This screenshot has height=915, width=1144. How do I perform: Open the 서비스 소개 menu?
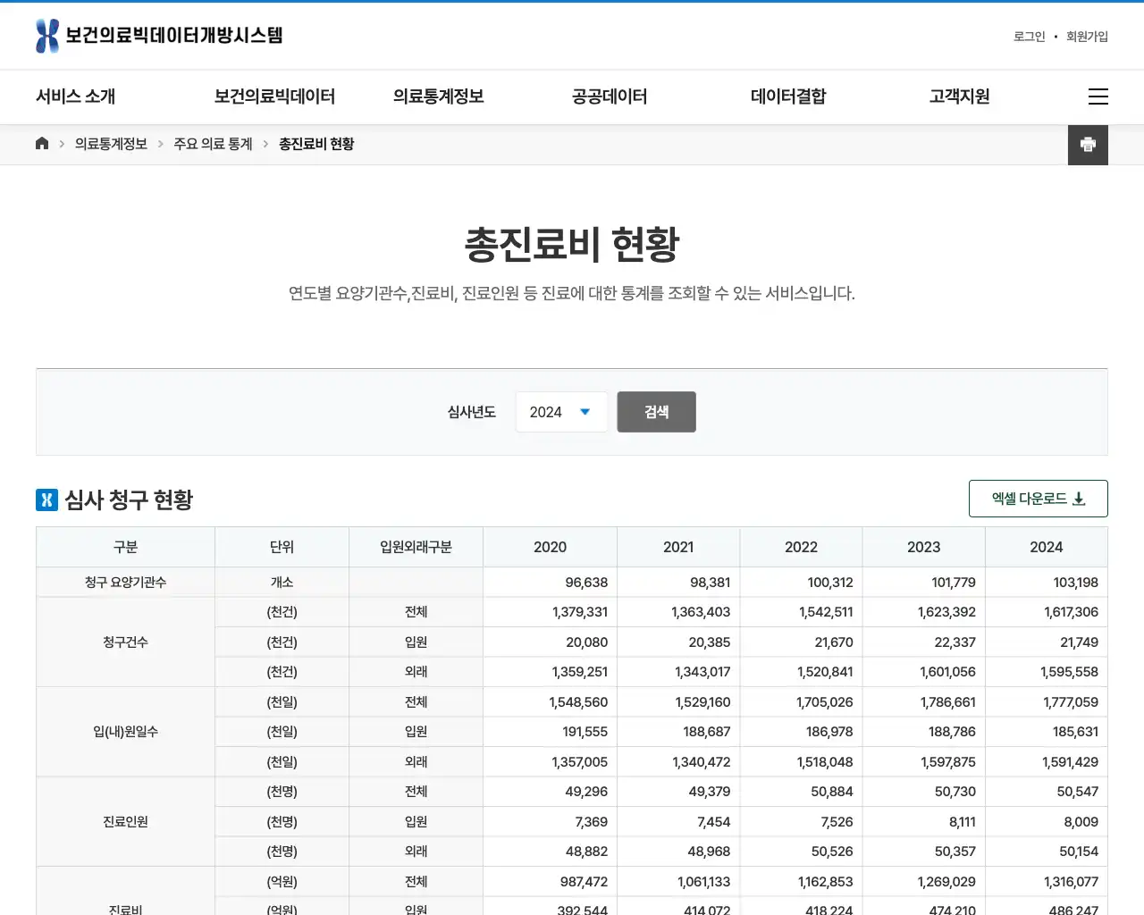coord(76,97)
